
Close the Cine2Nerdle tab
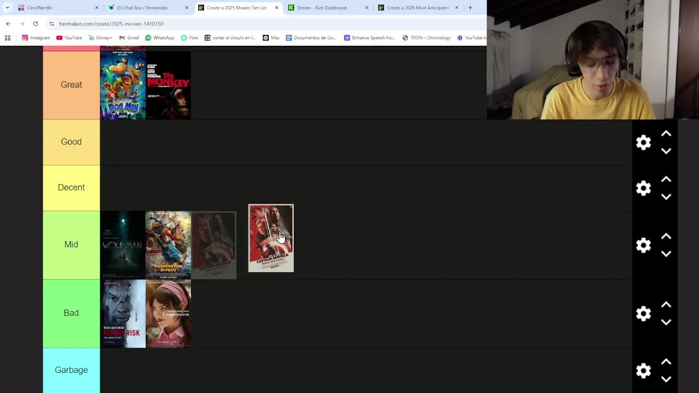click(97, 8)
